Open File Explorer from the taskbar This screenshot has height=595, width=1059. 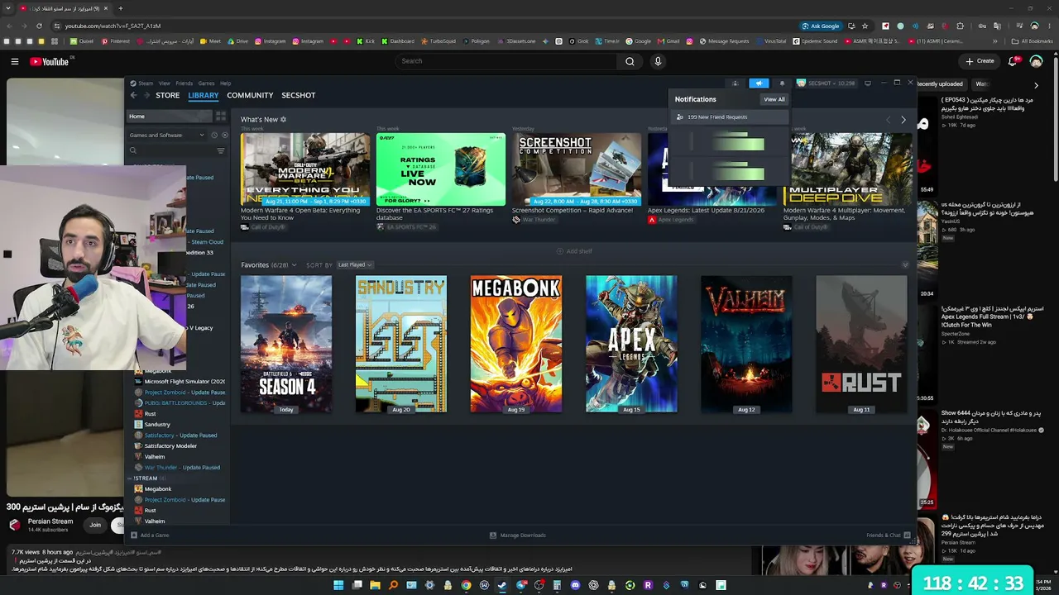375,585
